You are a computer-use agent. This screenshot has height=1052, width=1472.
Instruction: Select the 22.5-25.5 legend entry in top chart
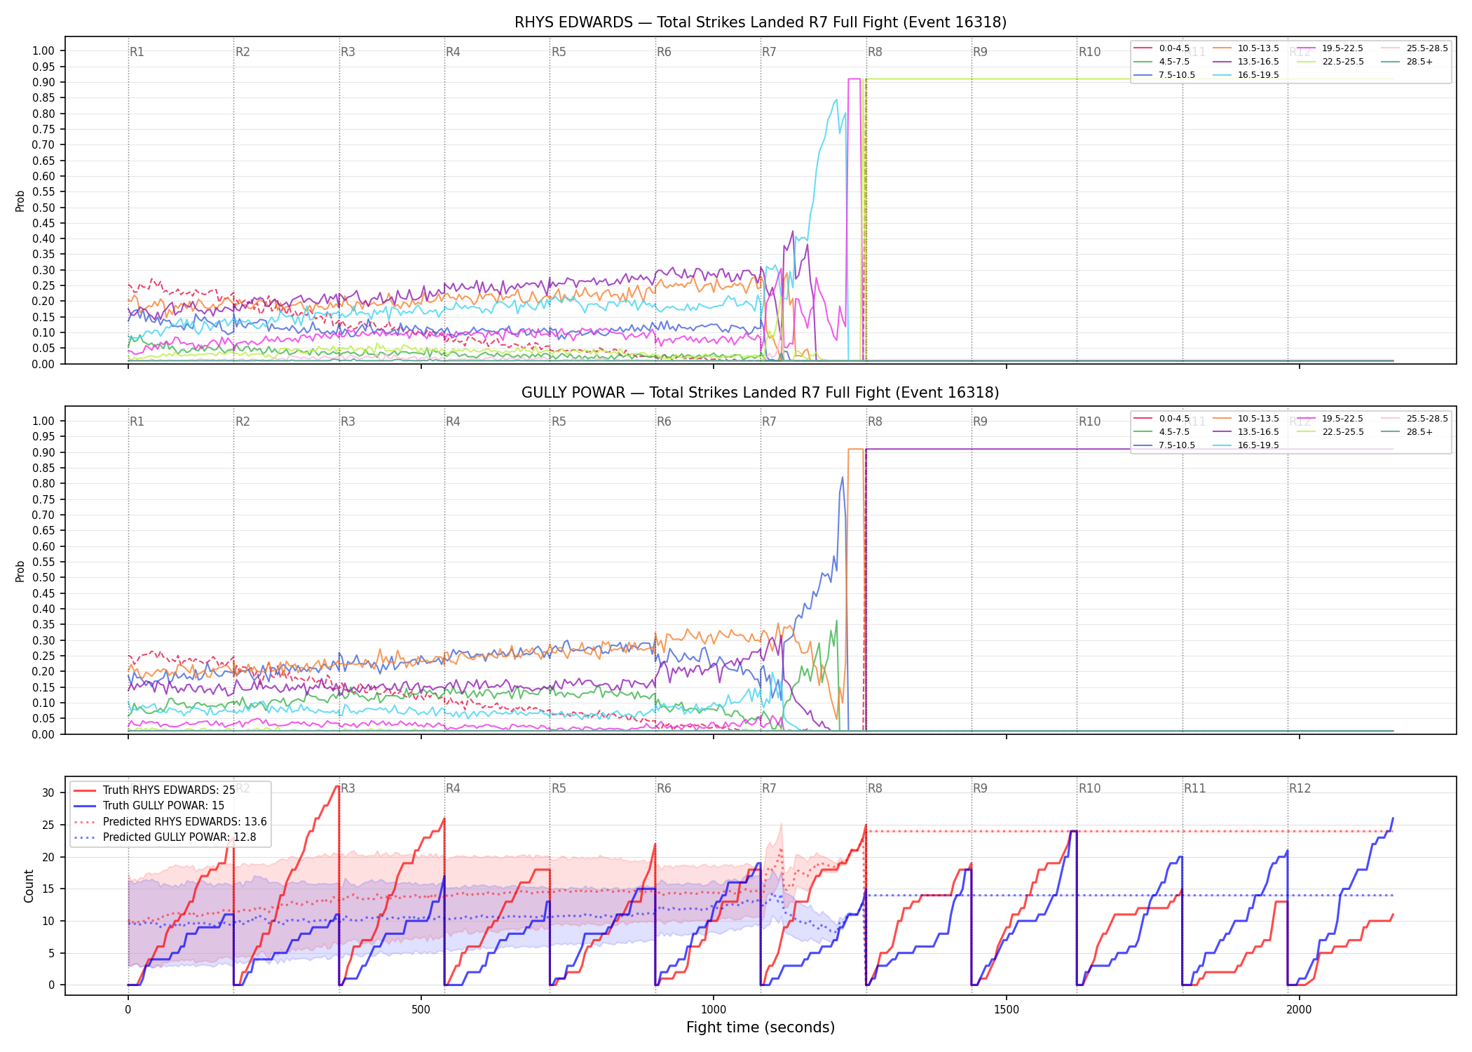coord(1330,62)
